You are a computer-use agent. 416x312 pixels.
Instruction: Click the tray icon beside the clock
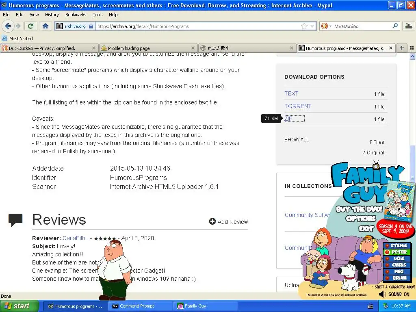pos(386,306)
